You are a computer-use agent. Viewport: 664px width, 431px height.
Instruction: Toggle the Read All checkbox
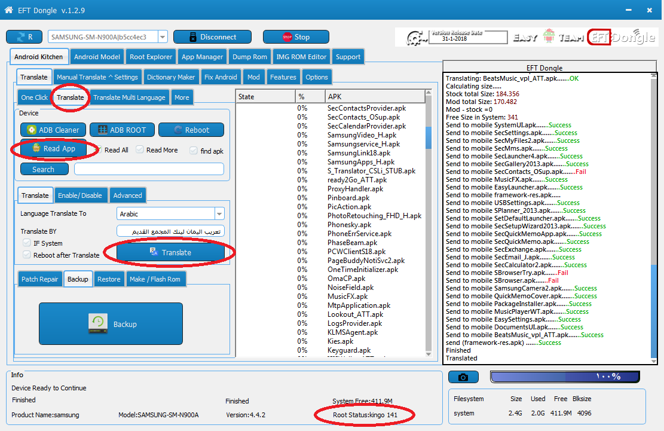99,150
